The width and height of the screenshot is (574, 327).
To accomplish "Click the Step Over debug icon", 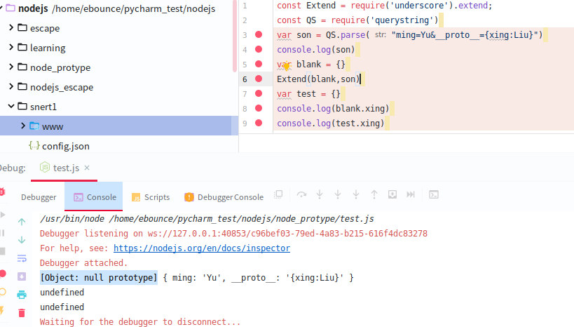I will tap(302, 195).
